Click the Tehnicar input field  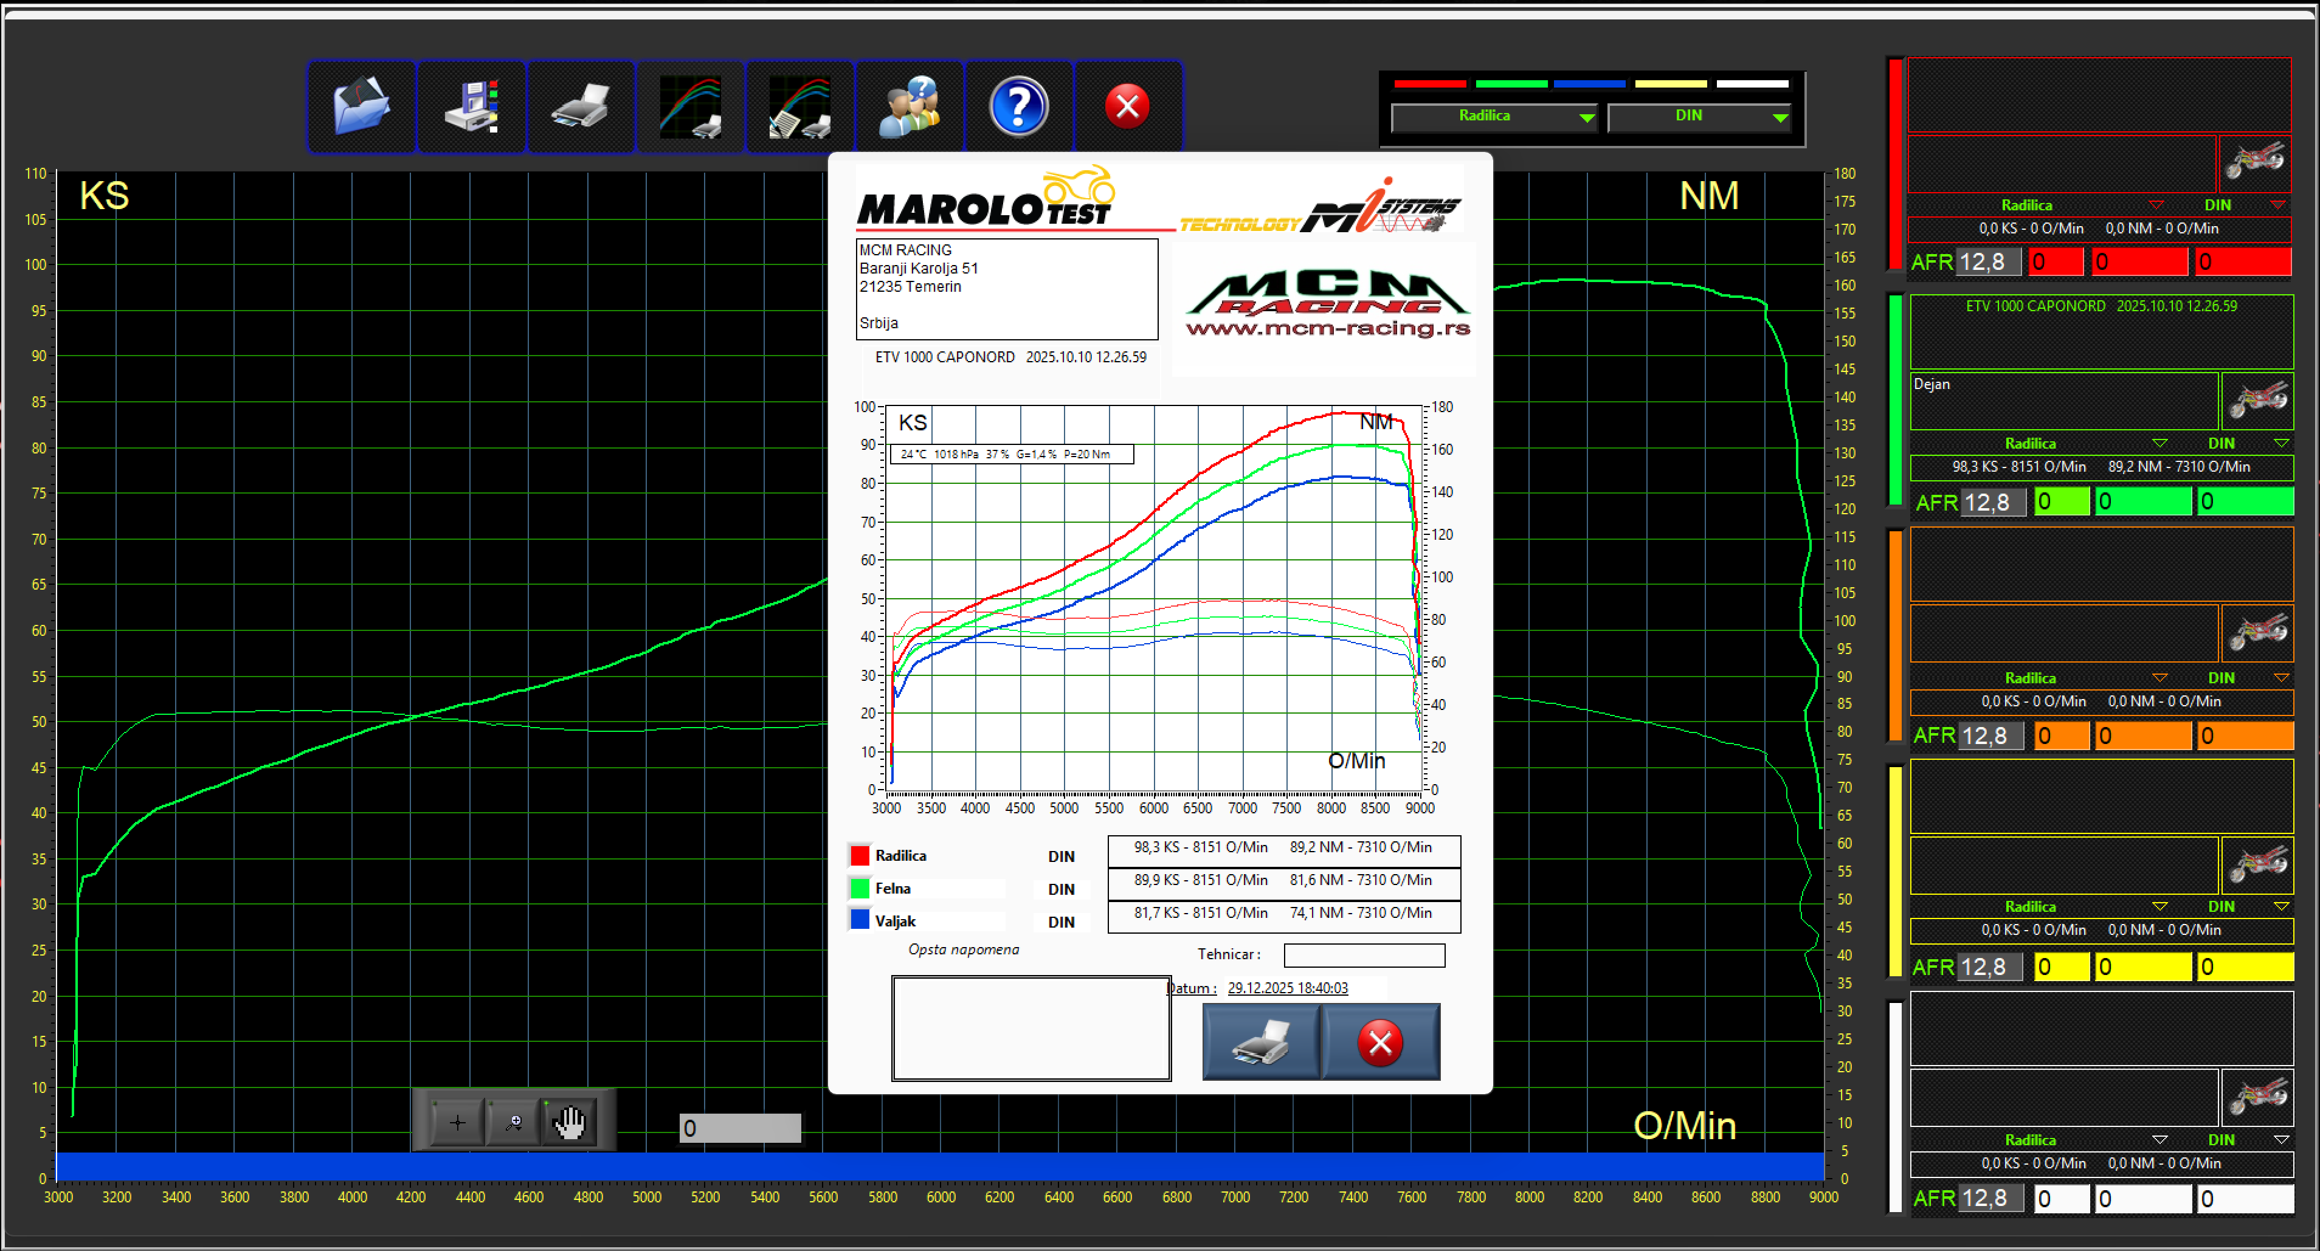[1364, 955]
